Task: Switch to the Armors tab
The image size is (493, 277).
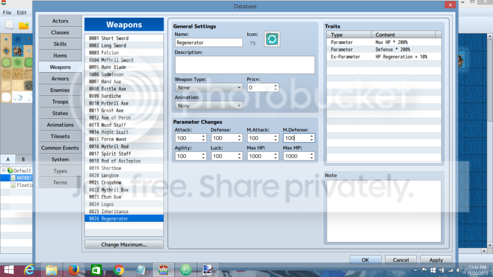Action: [60, 78]
